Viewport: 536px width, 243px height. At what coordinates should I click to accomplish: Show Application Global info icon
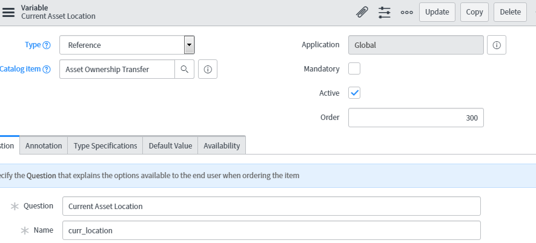point(497,45)
